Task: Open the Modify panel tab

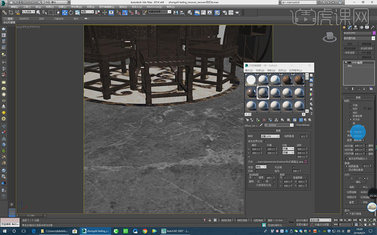Action: point(350,27)
